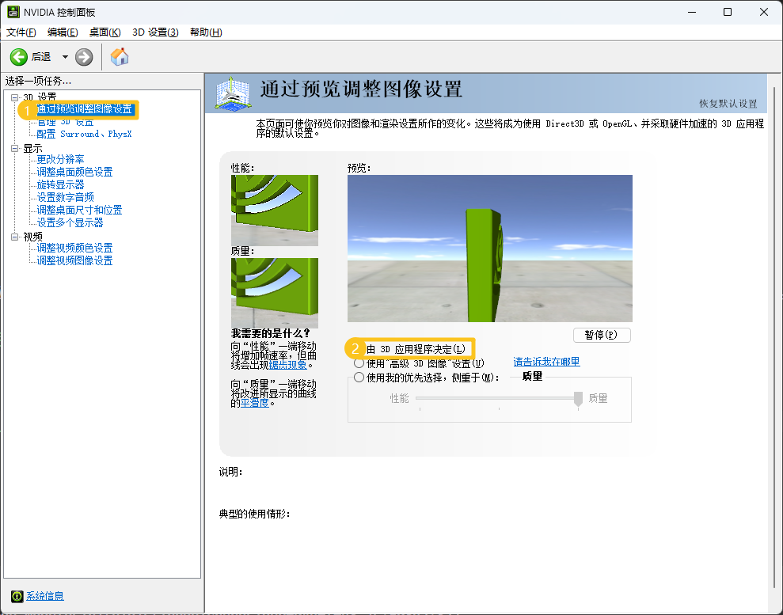The height and width of the screenshot is (615, 783).
Task: Select 使用我的优先选择 radio button
Action: [359, 378]
